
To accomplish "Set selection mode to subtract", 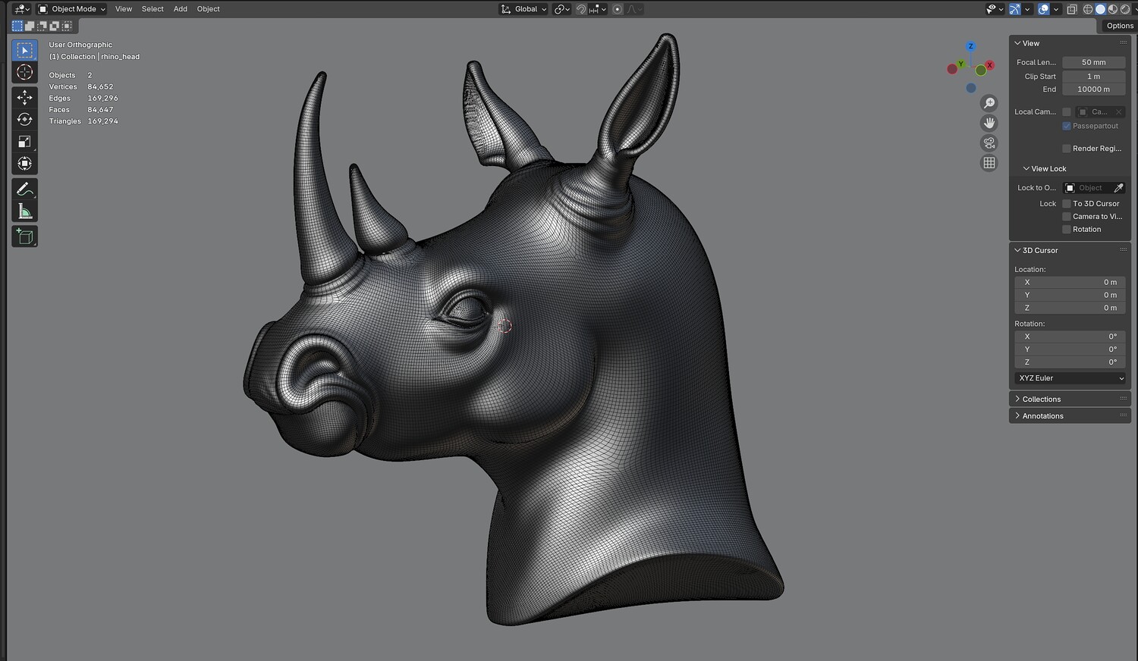I will pos(42,26).
